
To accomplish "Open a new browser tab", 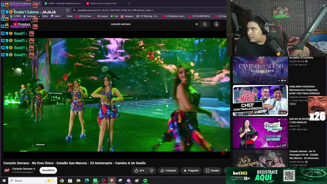I will 129,3.
